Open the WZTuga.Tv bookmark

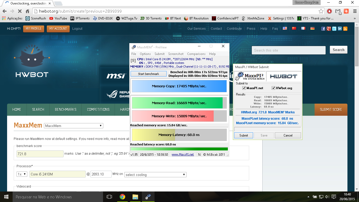[x=127, y=18]
